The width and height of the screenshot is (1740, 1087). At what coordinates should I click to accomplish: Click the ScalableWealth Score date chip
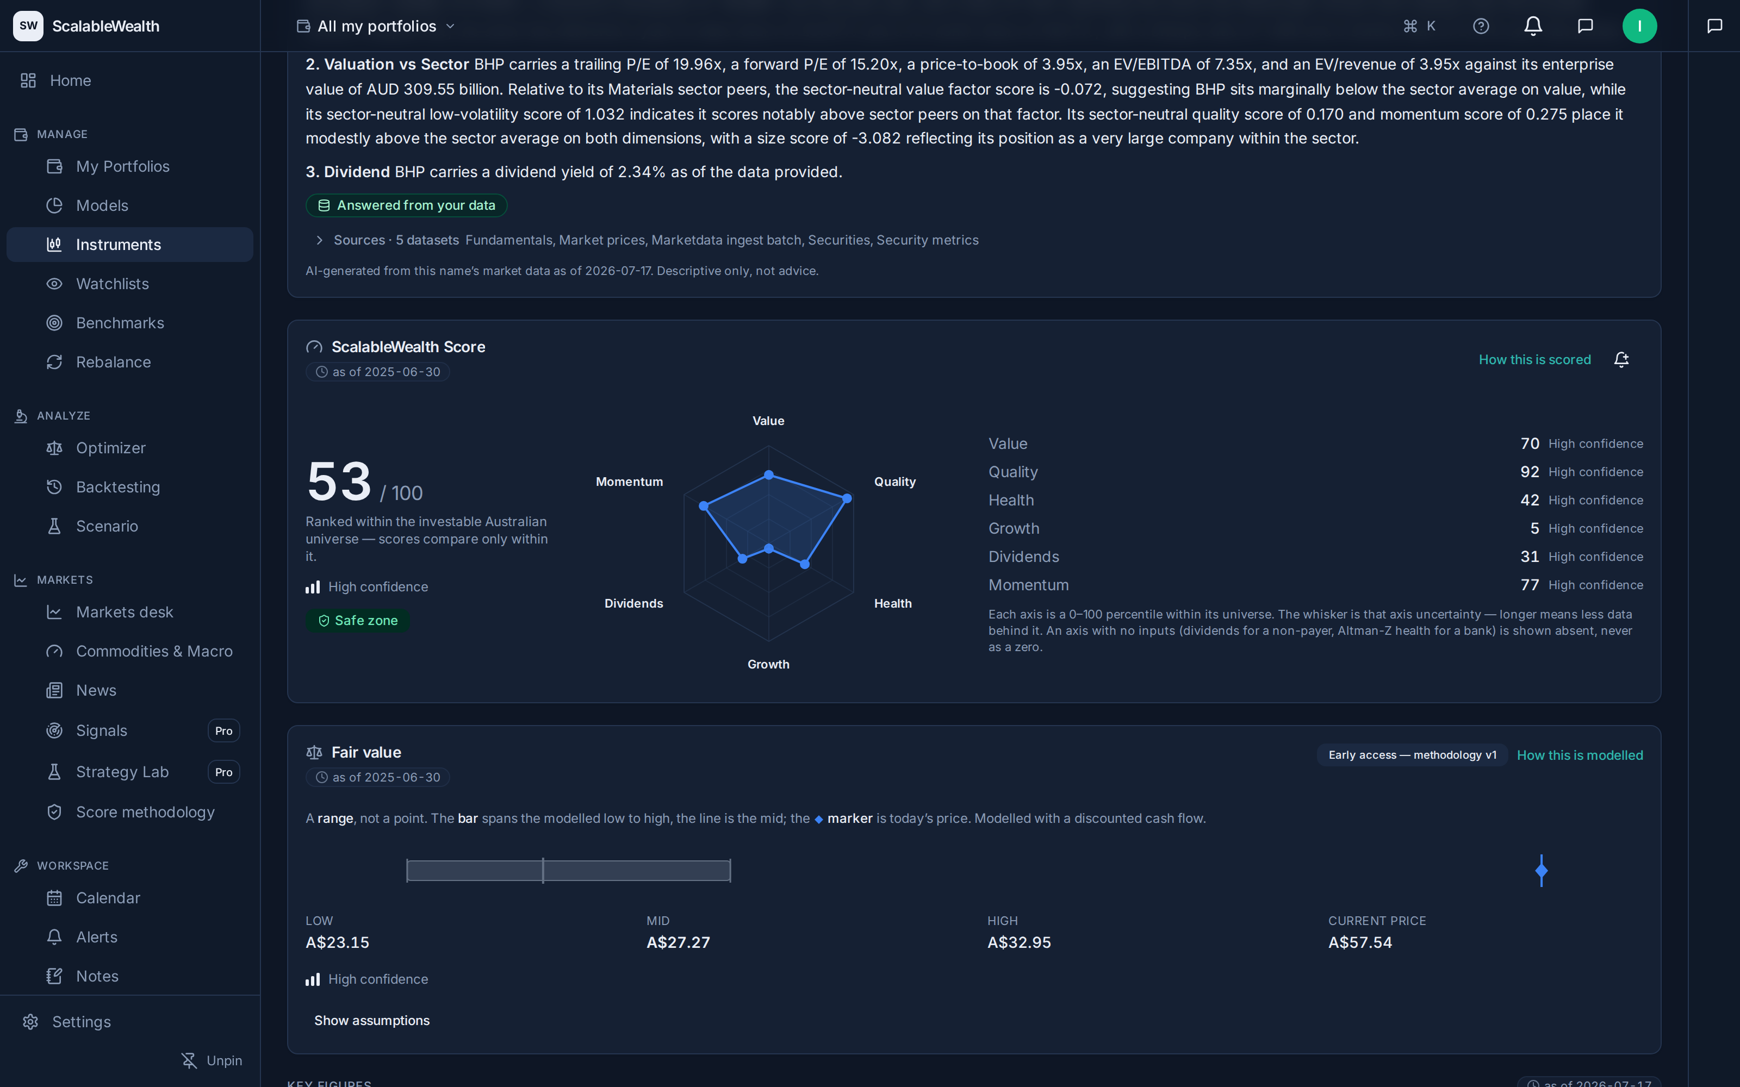point(377,372)
